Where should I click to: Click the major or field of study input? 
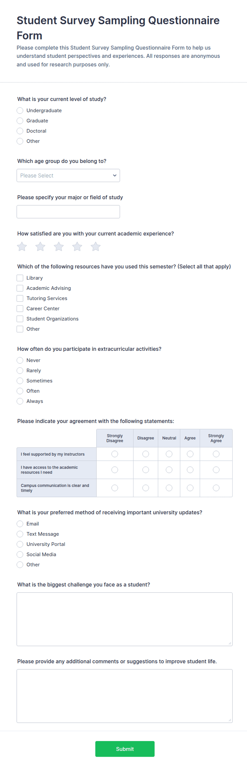(69, 212)
